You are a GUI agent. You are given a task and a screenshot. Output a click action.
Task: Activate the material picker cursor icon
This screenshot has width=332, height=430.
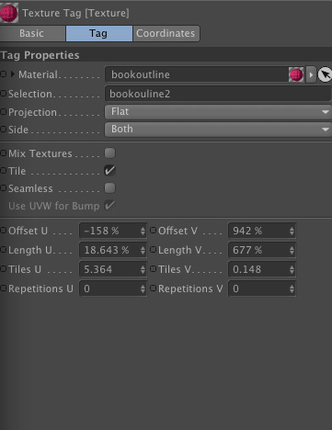coord(325,74)
